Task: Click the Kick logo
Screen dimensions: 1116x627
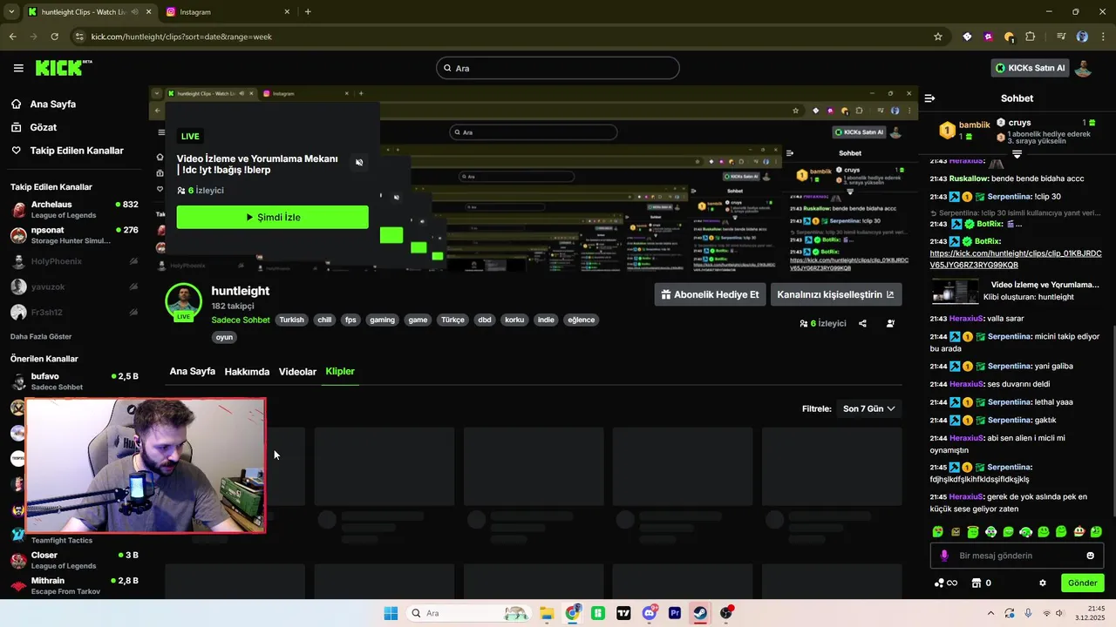Action: pos(63,68)
